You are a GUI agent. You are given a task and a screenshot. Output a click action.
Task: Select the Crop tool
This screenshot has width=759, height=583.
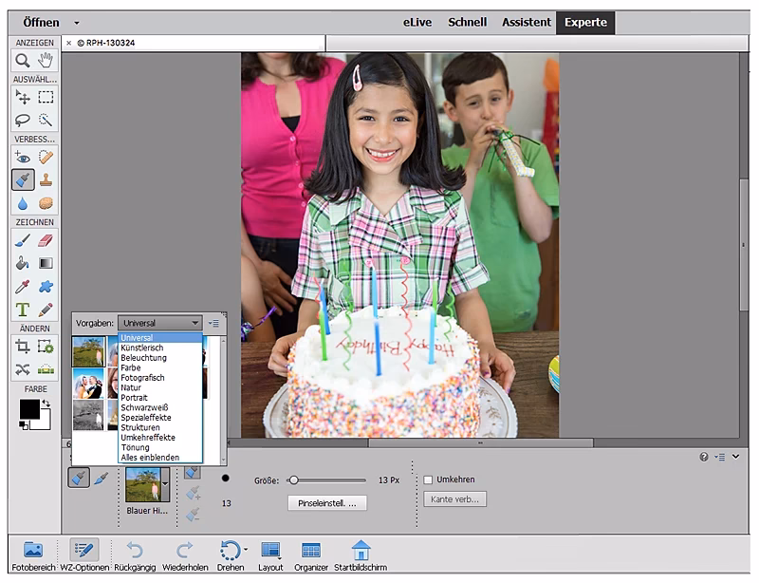pos(23,347)
